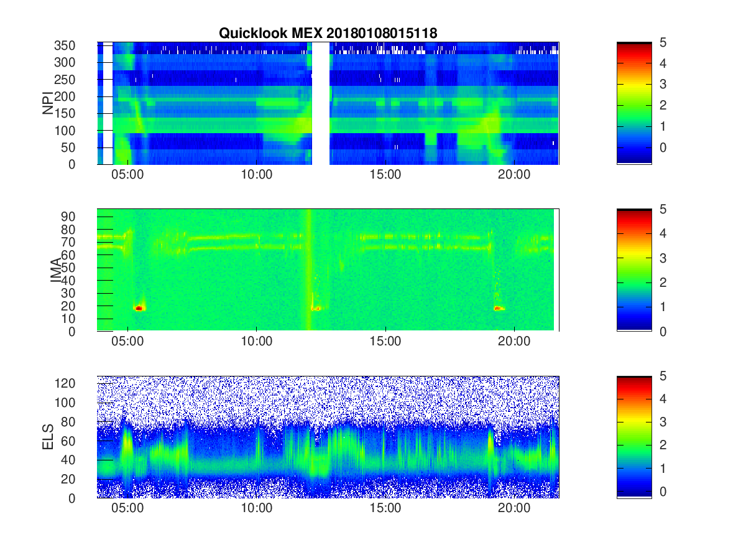Click the NPI colorbar value 4

(662, 63)
